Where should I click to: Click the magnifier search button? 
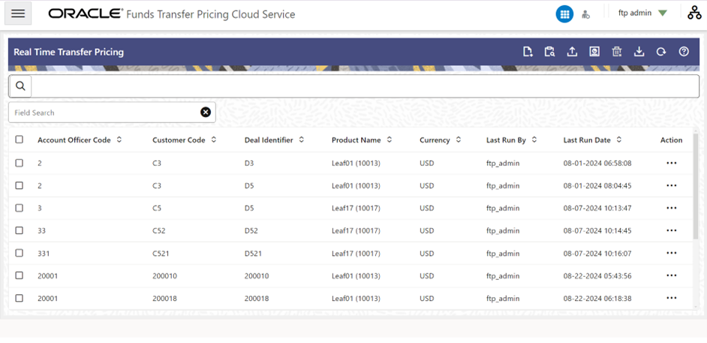[20, 86]
